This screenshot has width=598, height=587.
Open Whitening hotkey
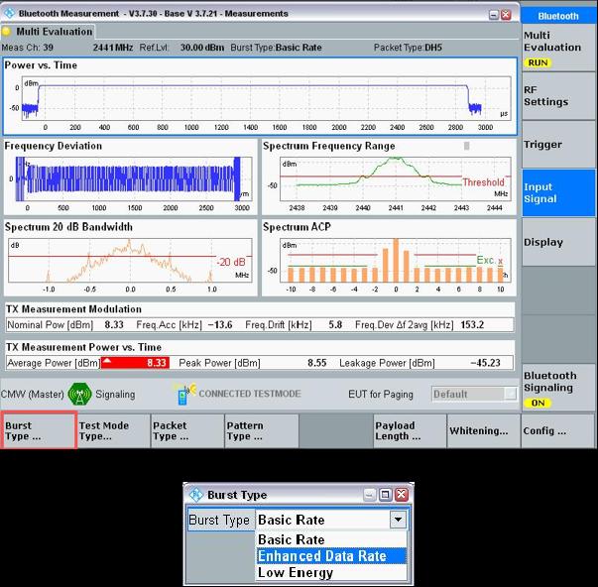[484, 431]
